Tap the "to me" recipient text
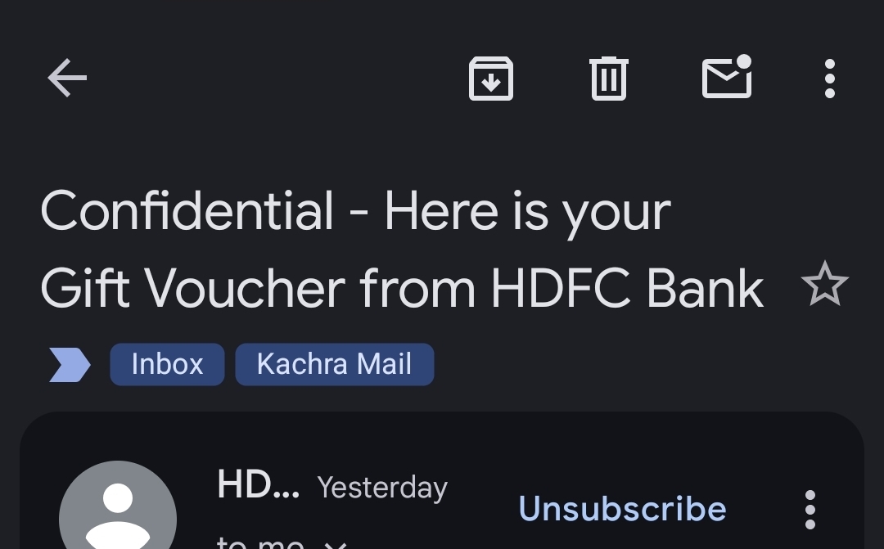884x549 pixels. [260, 542]
